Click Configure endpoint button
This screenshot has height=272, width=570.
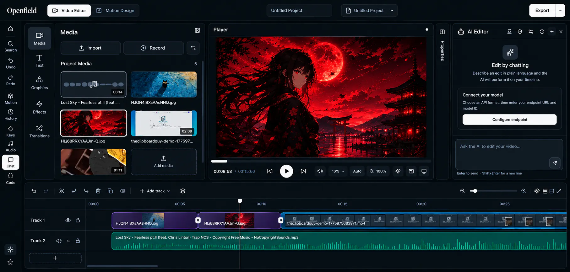tap(509, 120)
